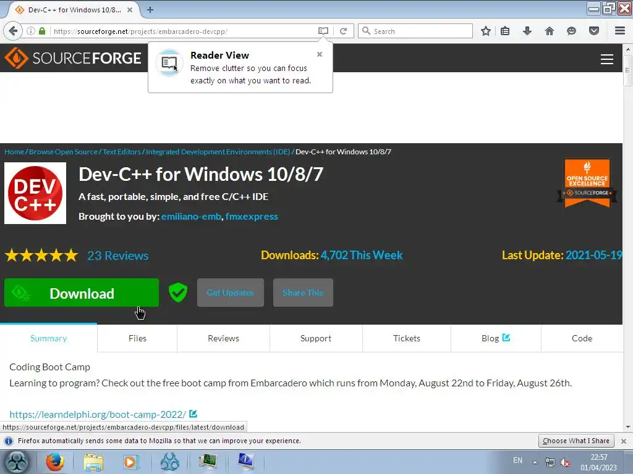This screenshot has height=474, width=633.
Task: Save page to Pocket icon
Action: coord(594,31)
